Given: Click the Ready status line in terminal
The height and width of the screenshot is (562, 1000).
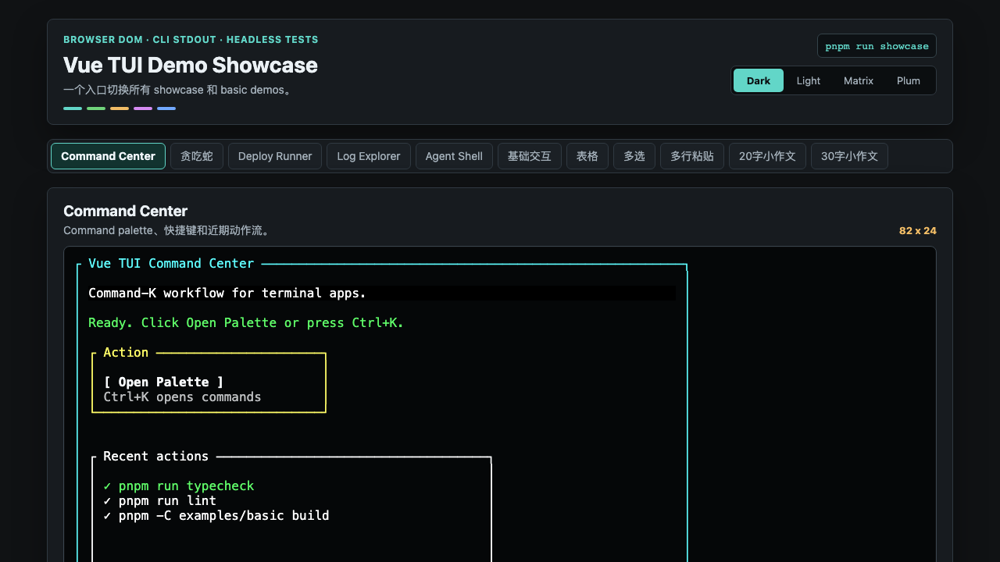Looking at the screenshot, I should pos(246,322).
